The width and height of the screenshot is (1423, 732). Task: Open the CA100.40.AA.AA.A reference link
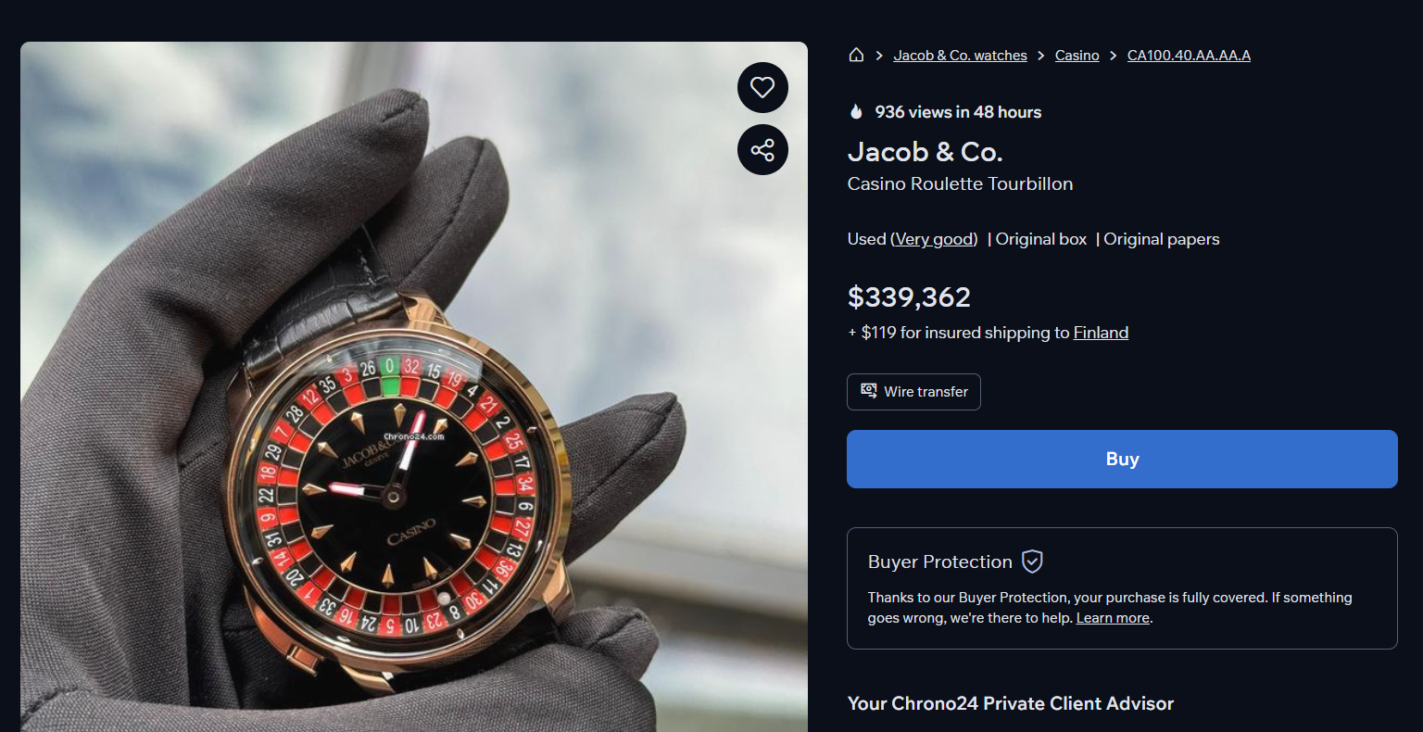point(1189,56)
